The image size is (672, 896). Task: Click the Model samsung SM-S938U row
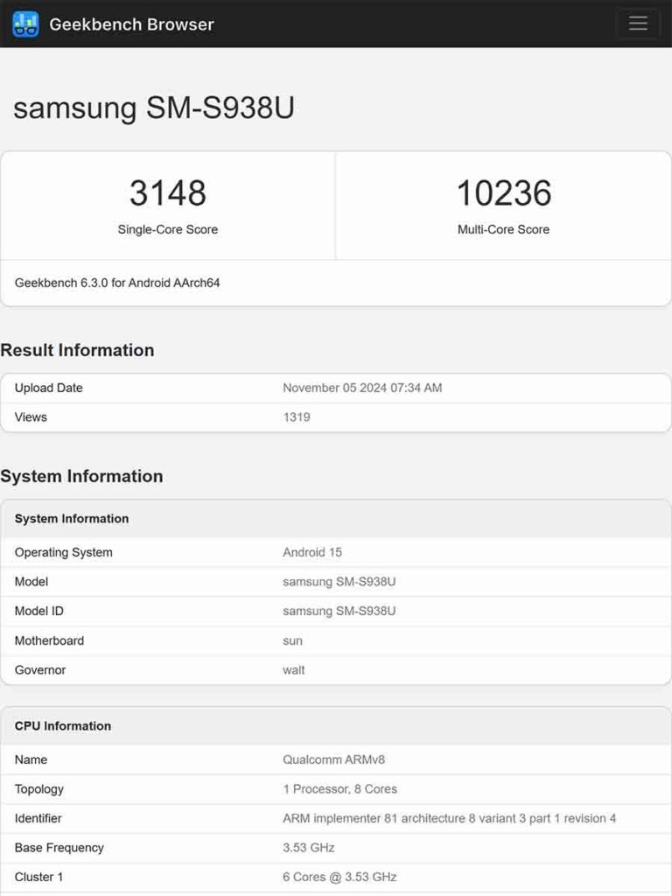point(336,582)
